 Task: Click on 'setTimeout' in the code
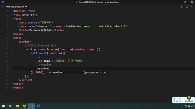coord(39,53)
